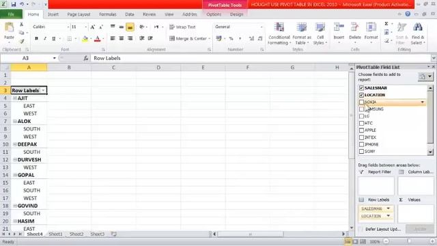The height and width of the screenshot is (246, 437).
Task: Uncheck the SALESMAN field
Action: [361, 88]
